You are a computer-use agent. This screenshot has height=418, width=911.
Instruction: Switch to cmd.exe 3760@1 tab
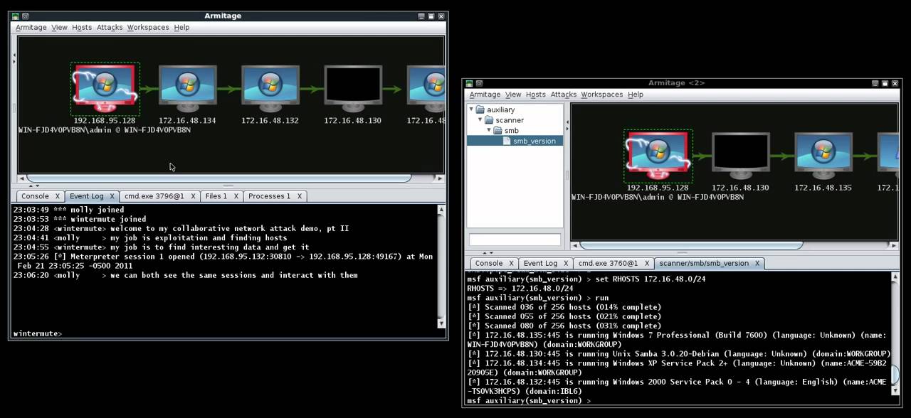pos(608,263)
